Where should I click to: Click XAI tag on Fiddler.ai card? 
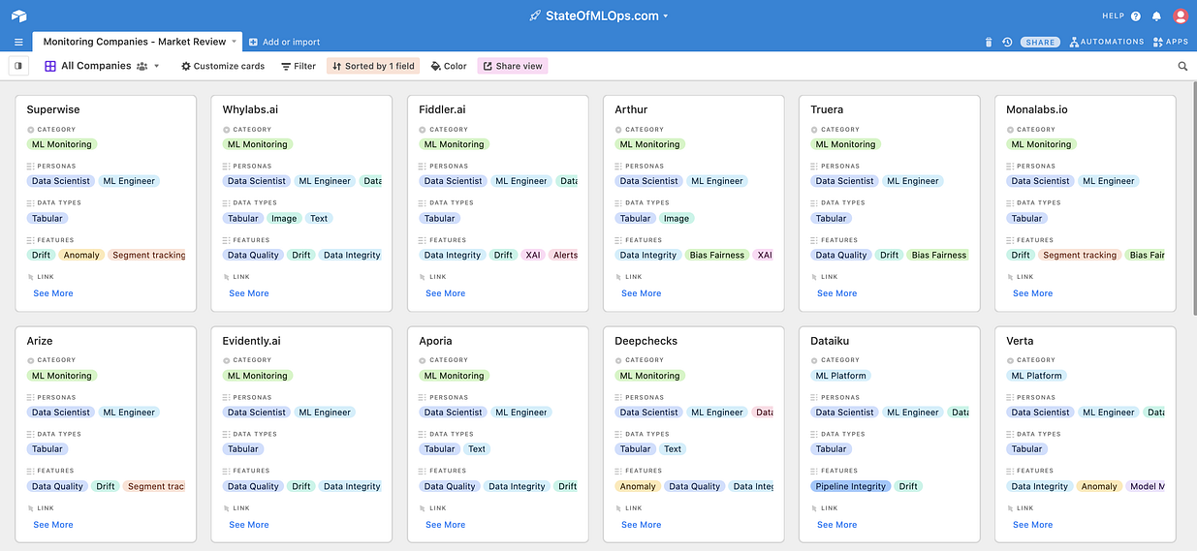[533, 256]
